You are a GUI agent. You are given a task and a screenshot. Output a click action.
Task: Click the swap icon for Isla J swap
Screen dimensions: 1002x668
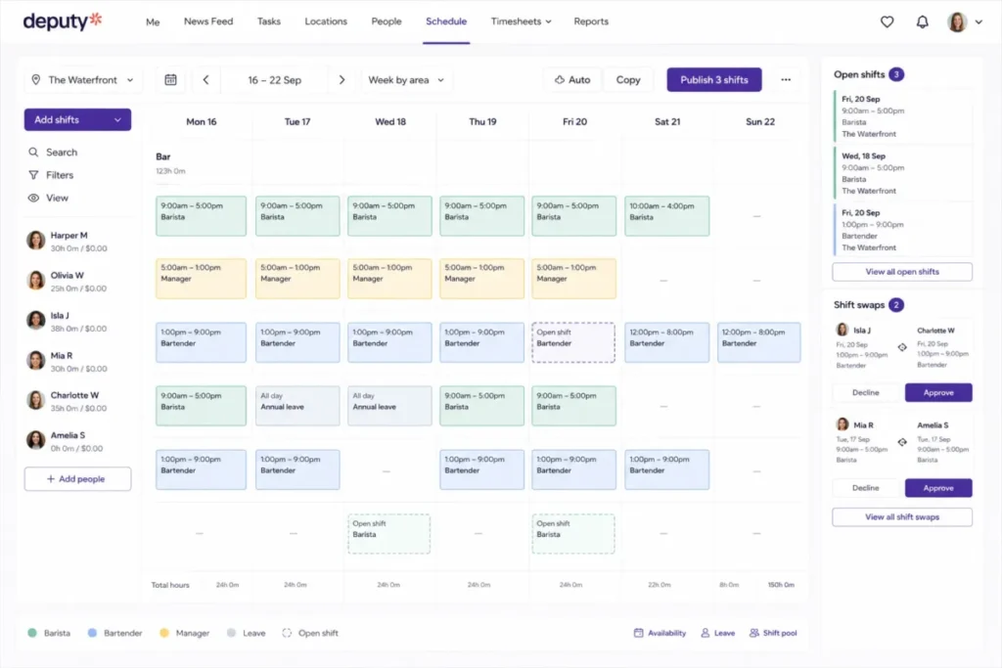point(901,347)
